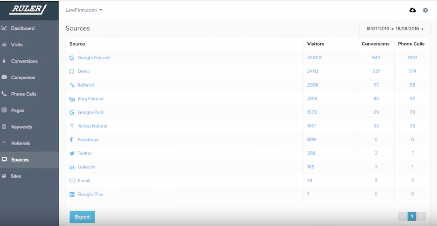
Task: Click phone calls value 374
Action: 412,71
